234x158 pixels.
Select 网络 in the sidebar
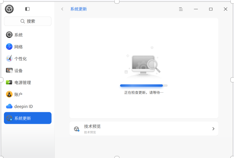(x=28, y=47)
